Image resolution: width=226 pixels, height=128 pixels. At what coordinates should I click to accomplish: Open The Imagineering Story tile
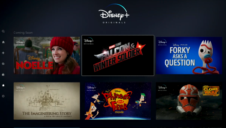click(47, 101)
